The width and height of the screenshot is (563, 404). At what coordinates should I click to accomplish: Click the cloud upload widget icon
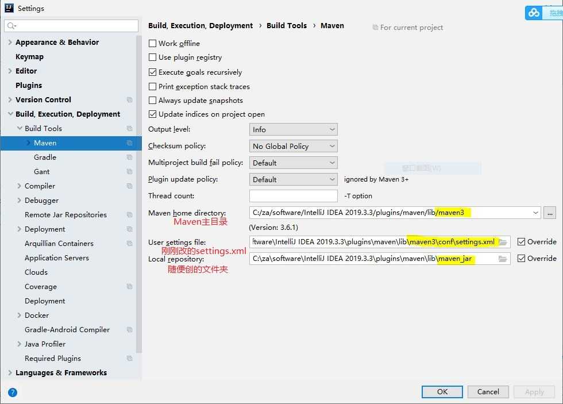(x=534, y=13)
